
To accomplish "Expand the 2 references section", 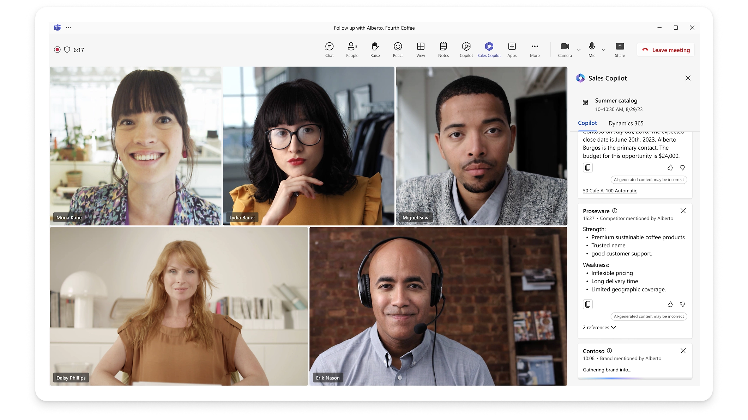I will point(599,327).
